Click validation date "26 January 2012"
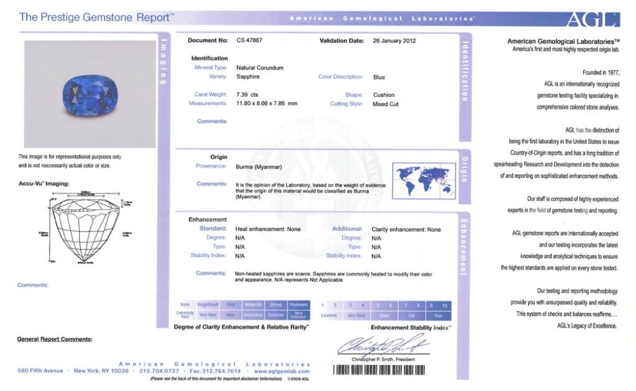This screenshot has height=391, width=636. (394, 41)
